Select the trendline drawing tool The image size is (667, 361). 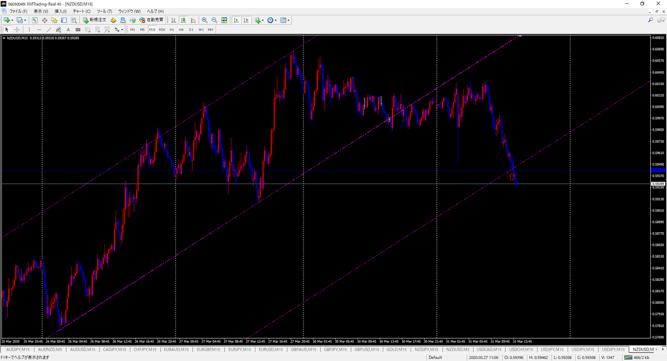pos(49,29)
